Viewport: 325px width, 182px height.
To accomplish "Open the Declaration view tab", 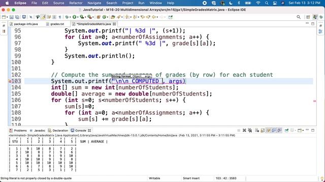I will (x=58, y=130).
